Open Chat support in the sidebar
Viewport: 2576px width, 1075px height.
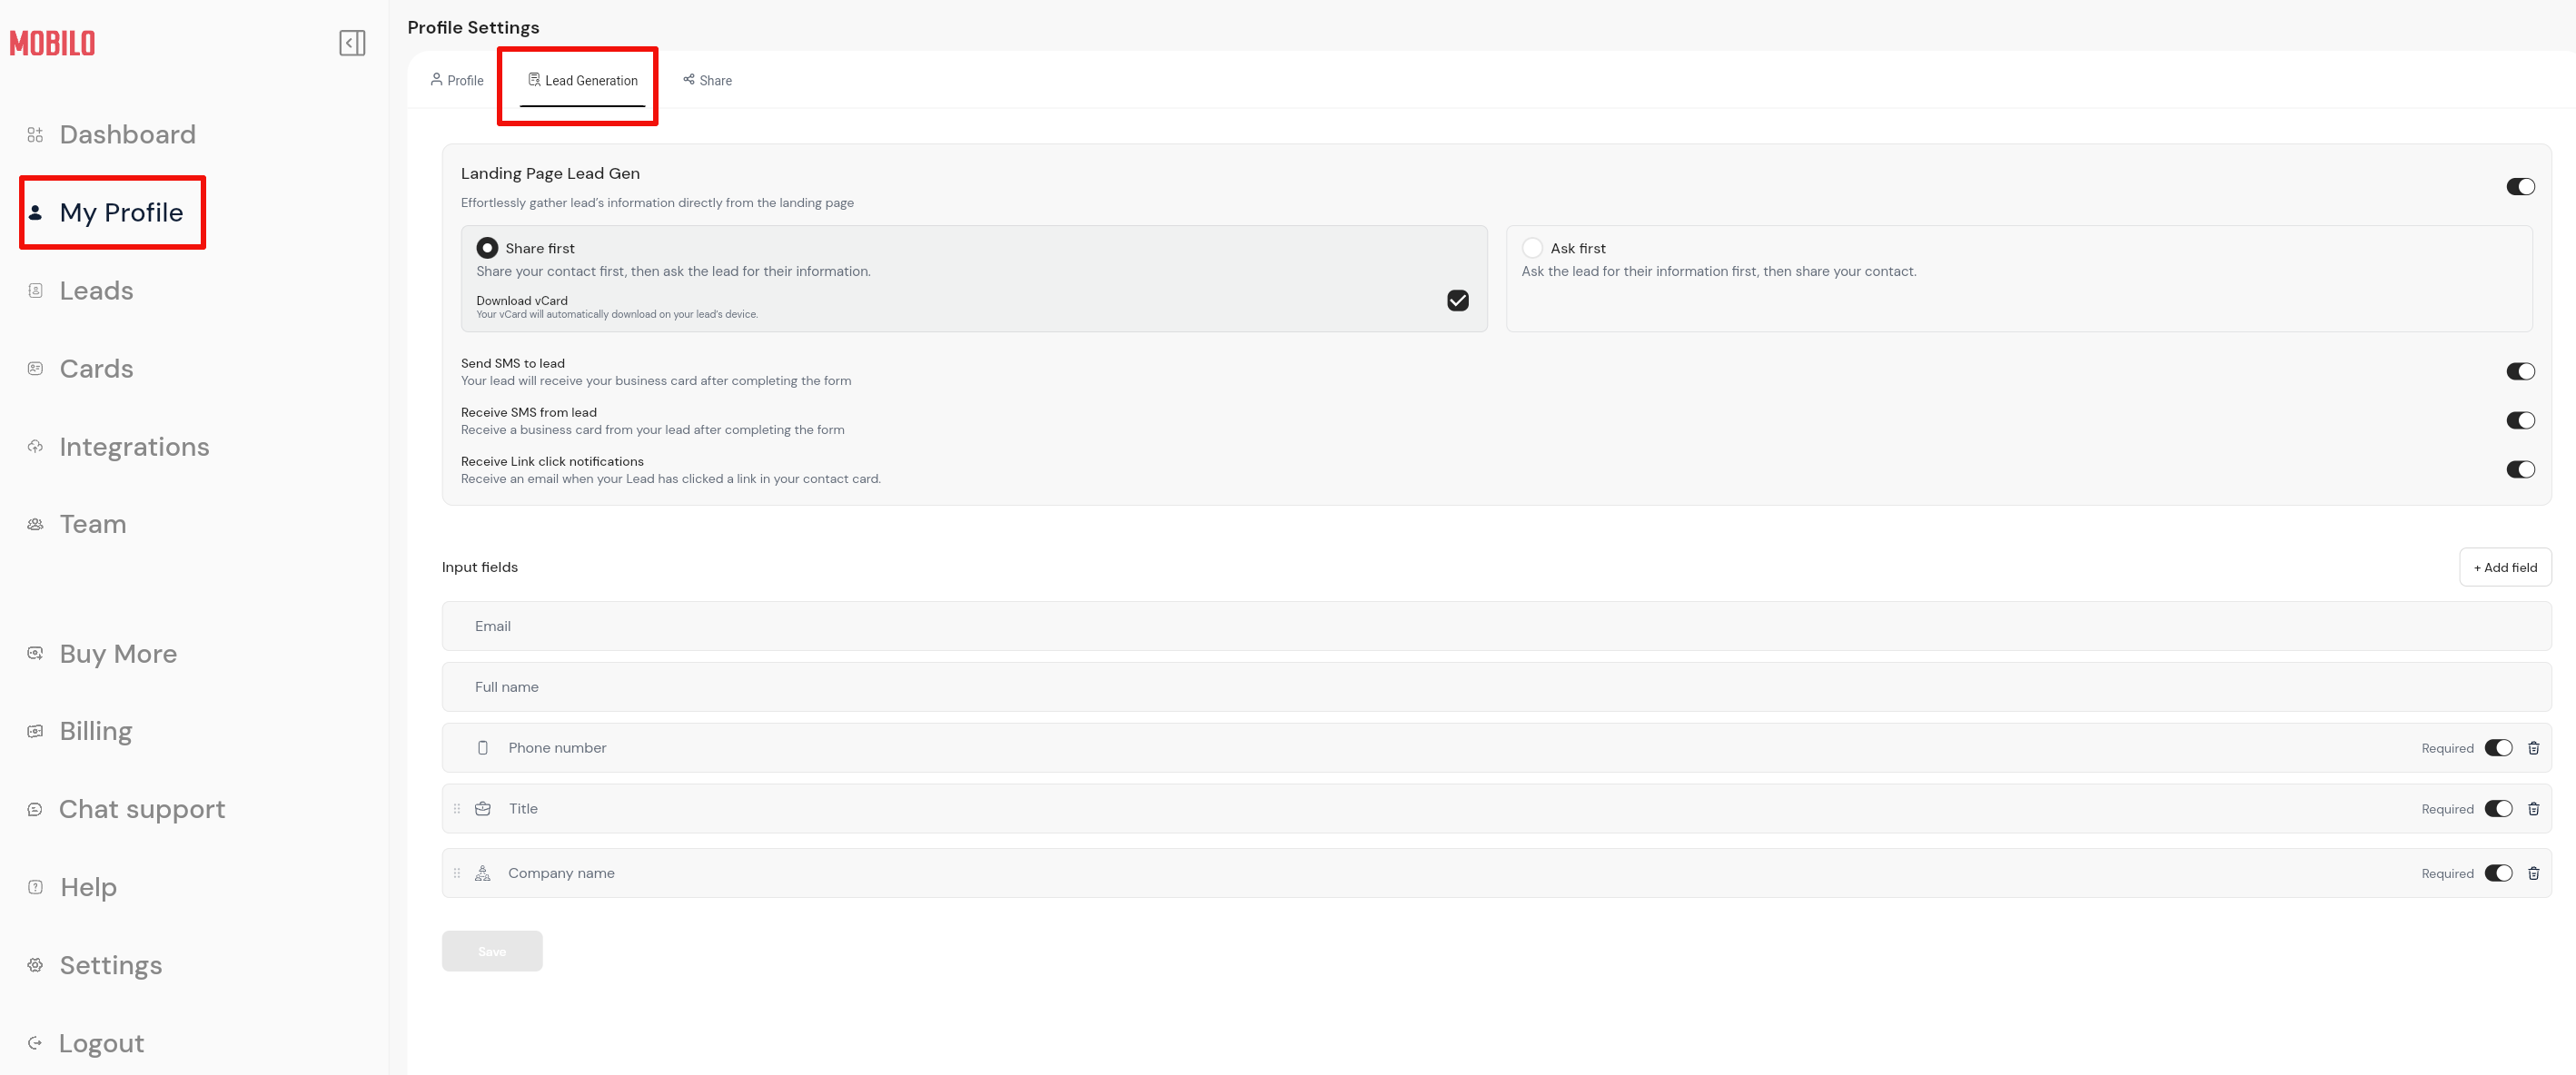click(x=141, y=809)
